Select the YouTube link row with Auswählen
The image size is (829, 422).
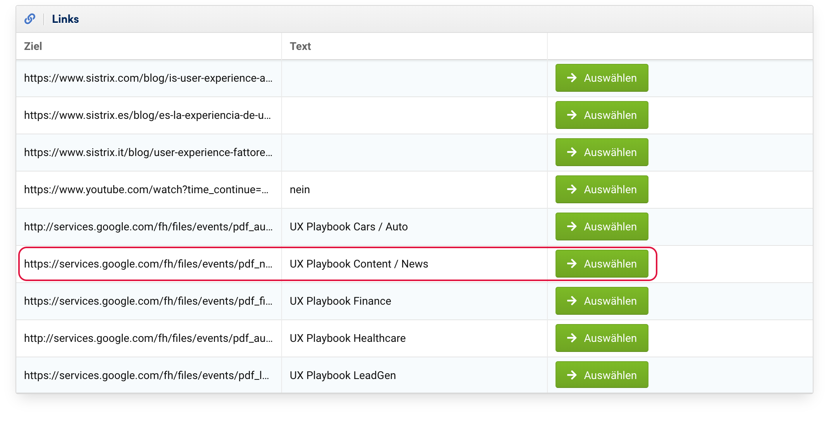(601, 189)
